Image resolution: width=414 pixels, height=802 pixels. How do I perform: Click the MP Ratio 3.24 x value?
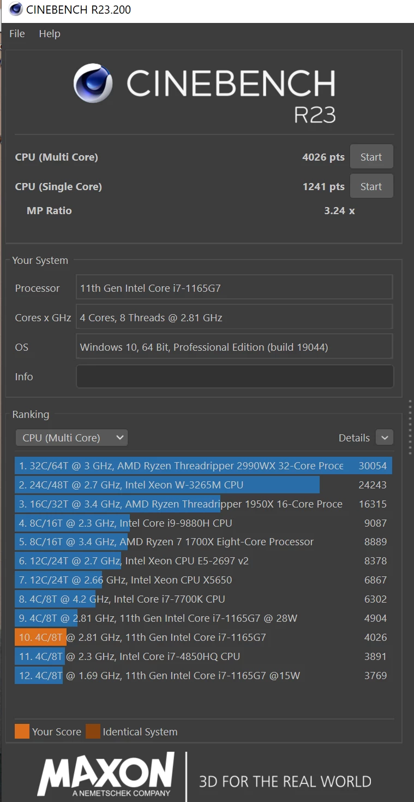[339, 211]
